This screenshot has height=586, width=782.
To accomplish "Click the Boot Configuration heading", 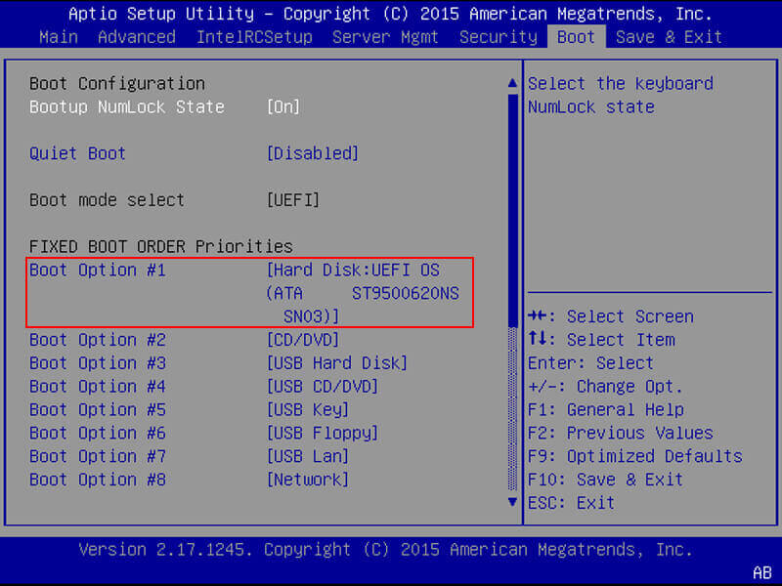I will [x=116, y=84].
